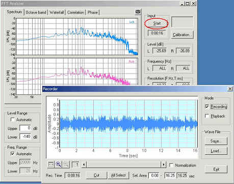This screenshot has height=184, width=234.
Task: Click the Save wave file button
Action: 216,141
